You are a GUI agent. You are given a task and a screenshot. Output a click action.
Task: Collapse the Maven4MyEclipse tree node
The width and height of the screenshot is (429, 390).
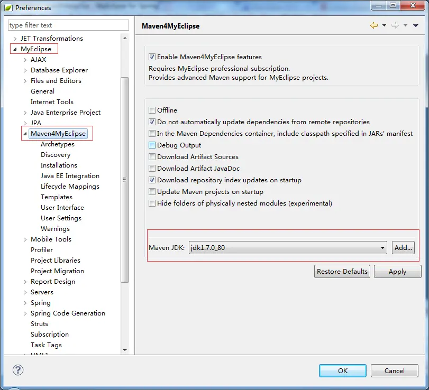(25, 134)
